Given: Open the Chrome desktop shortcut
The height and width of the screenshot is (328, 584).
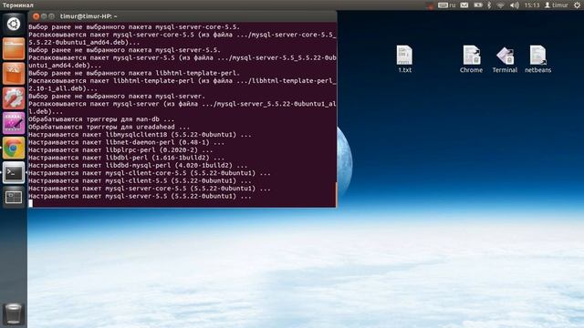Looking at the screenshot, I should point(471,59).
